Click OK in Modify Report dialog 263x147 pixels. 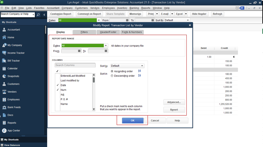[133, 121]
